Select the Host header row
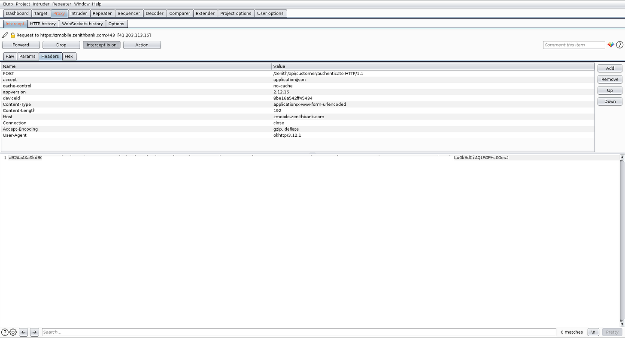Viewport: 625px width, 338px height. coord(298,117)
